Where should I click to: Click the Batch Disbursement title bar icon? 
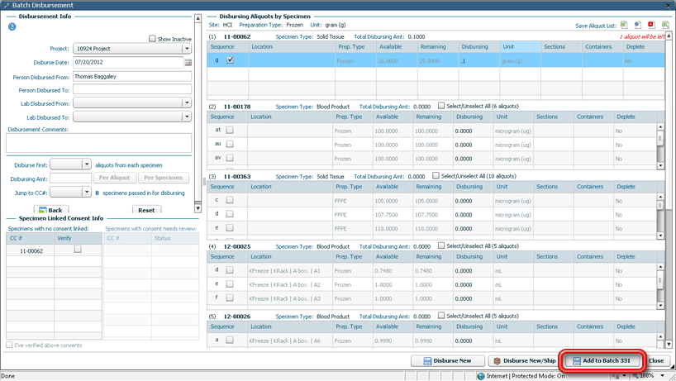tap(7, 5)
